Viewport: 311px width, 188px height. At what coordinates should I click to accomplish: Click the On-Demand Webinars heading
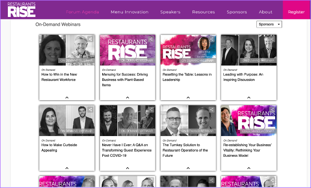58,24
